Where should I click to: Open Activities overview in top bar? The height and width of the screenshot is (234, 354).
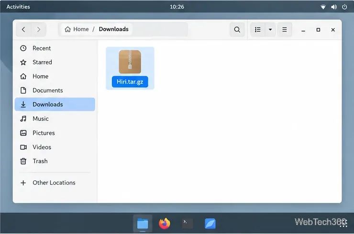coord(18,7)
